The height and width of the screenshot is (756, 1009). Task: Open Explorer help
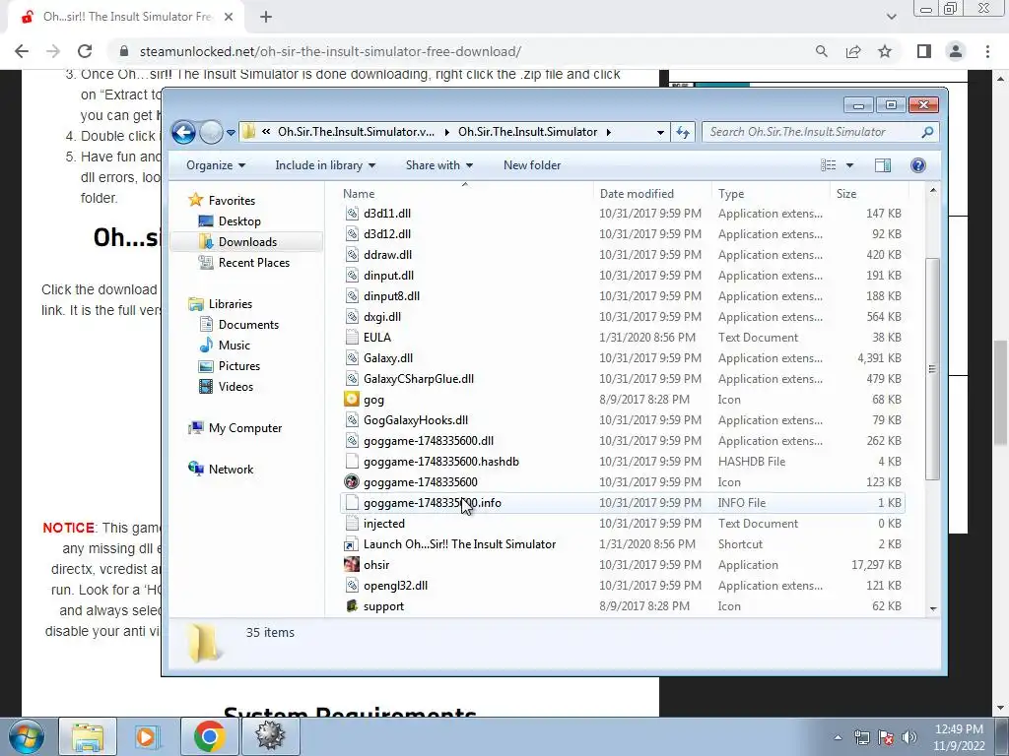(918, 165)
